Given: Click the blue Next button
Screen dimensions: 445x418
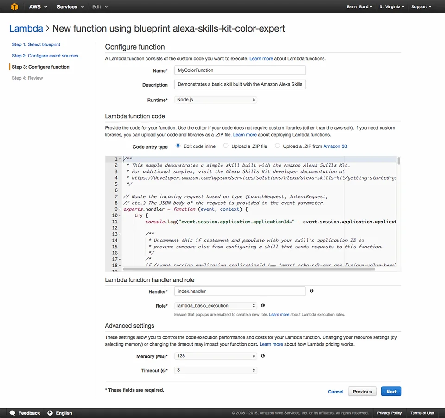Looking at the screenshot, I should click(391, 392).
